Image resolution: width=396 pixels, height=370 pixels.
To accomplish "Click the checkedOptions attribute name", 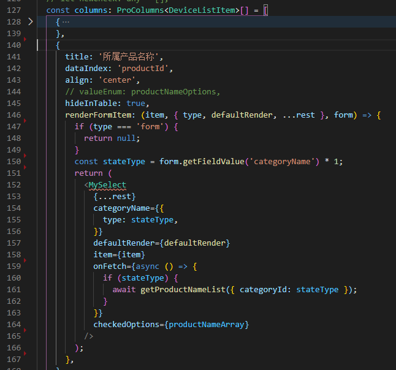I will point(126,324).
